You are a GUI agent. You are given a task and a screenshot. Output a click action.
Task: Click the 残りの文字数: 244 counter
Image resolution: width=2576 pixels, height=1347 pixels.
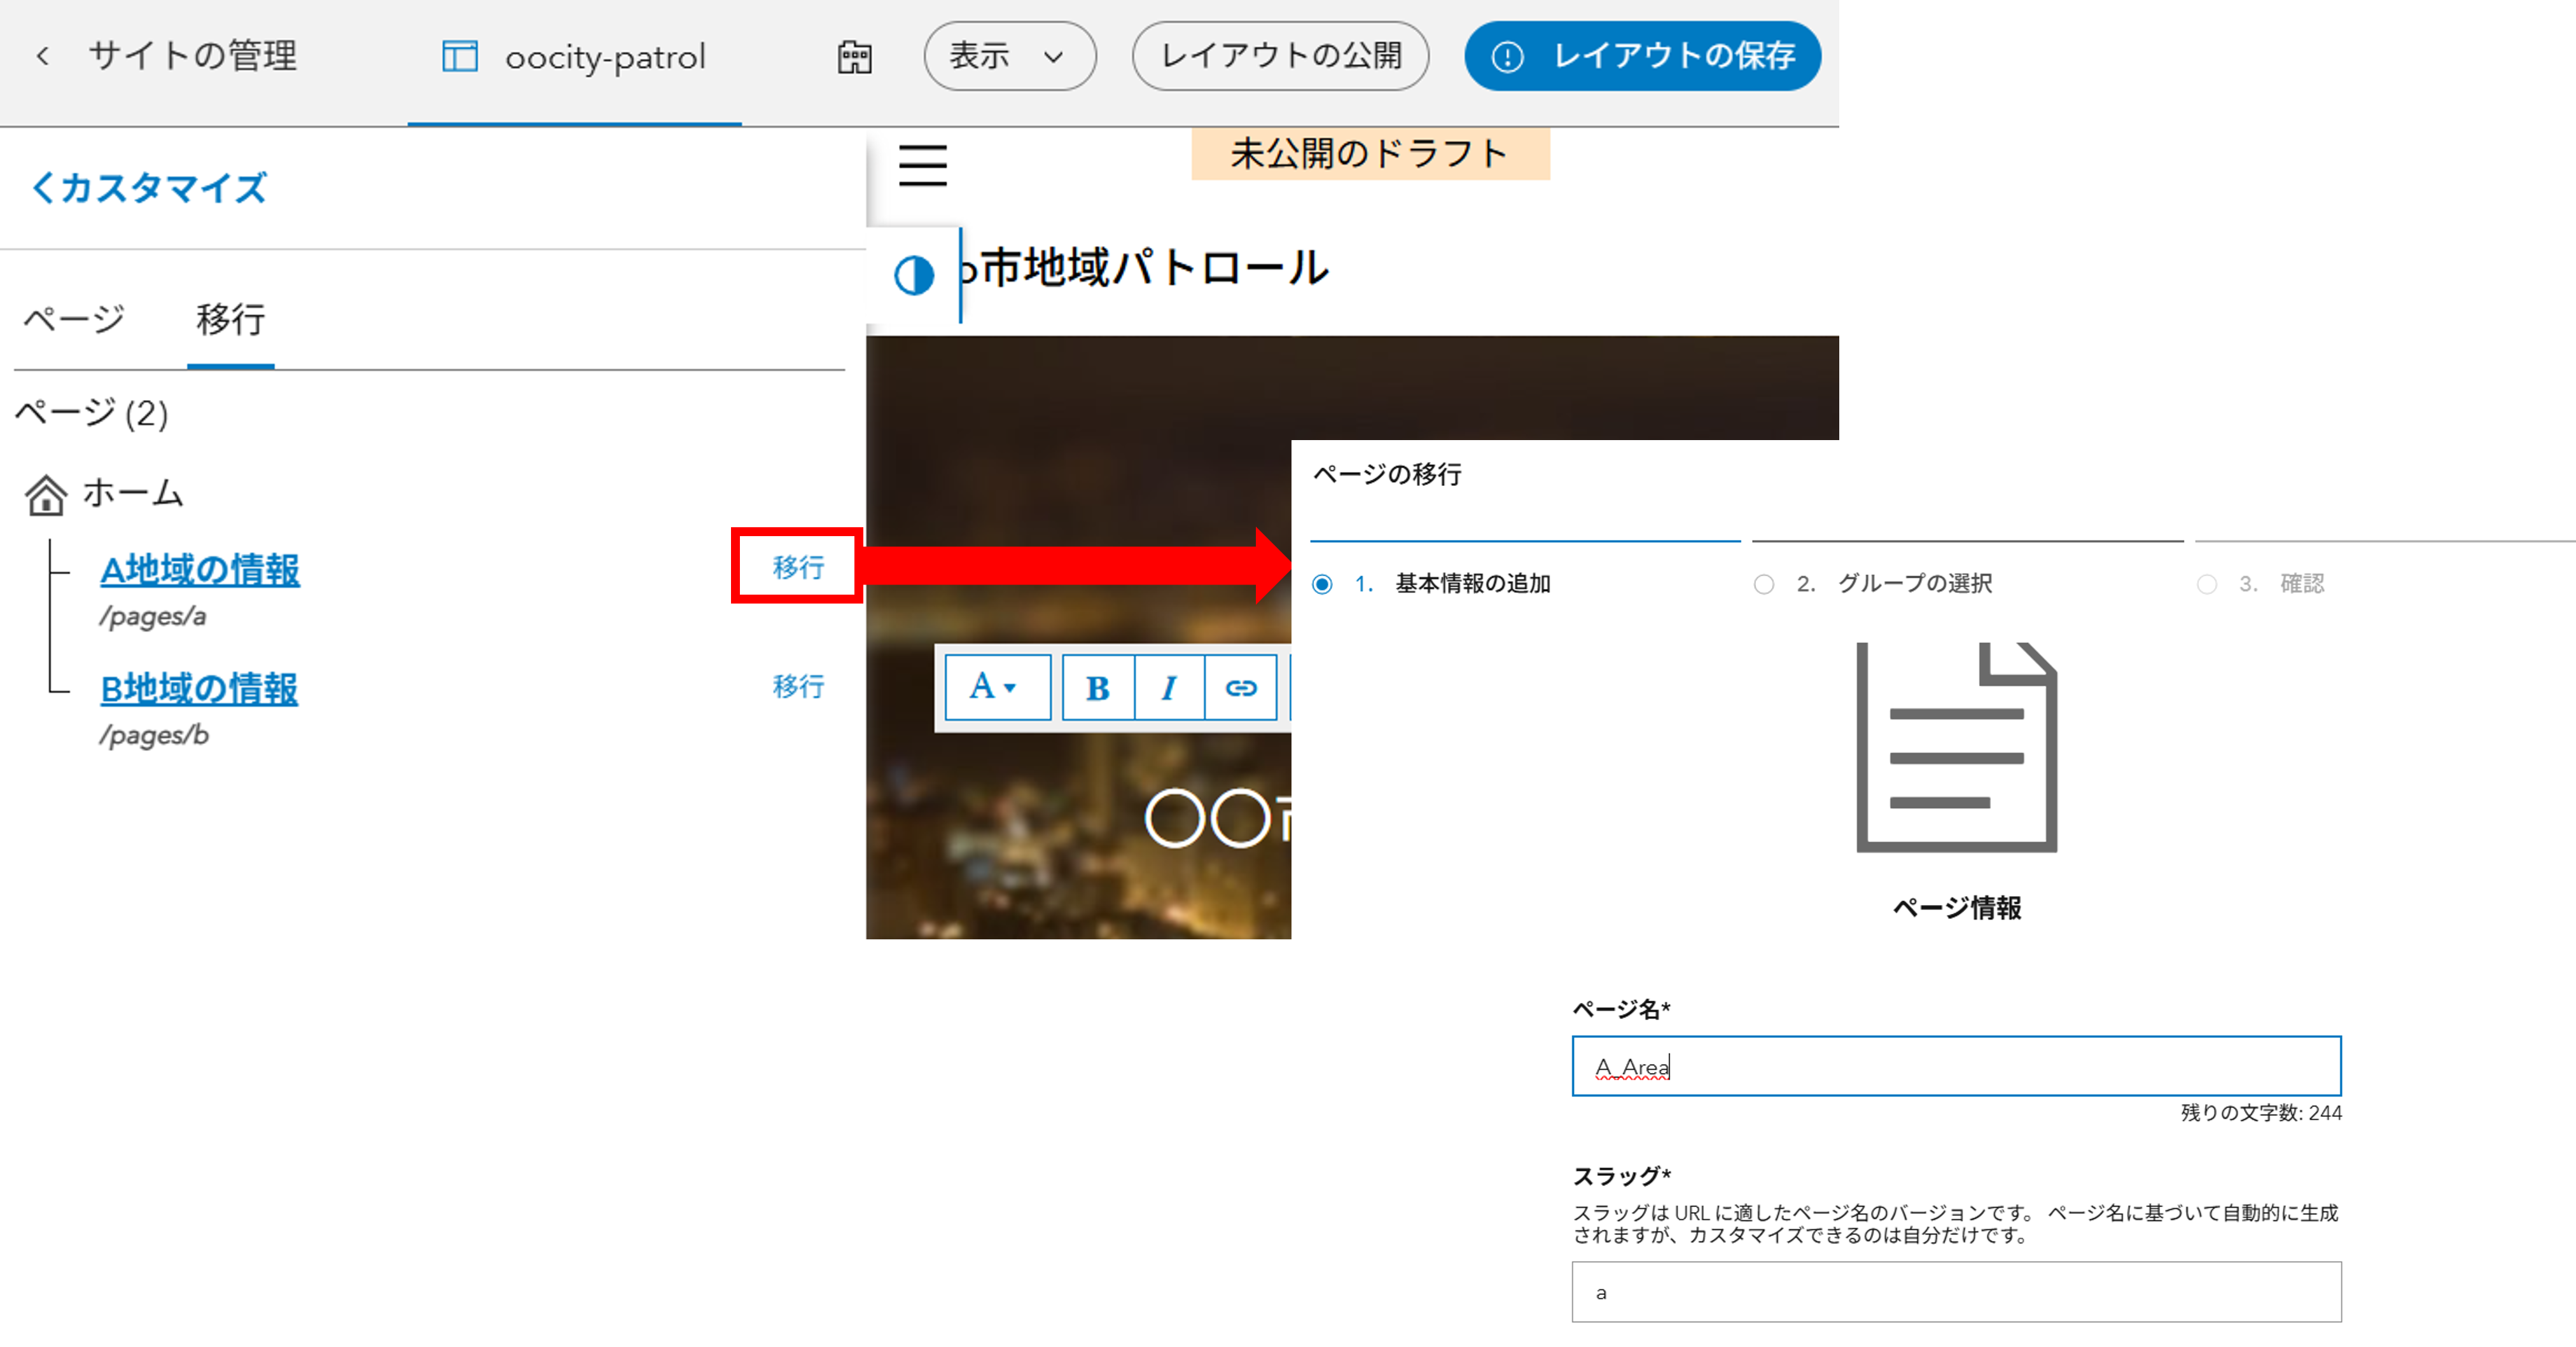[2261, 1113]
